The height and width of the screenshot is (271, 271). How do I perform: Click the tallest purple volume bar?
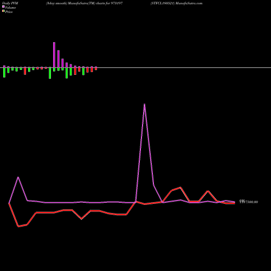click(x=54, y=55)
